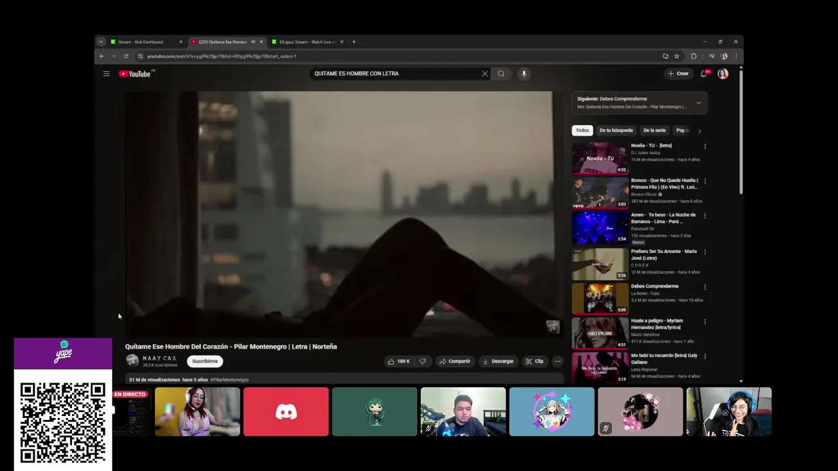Viewport: 838px width, 471px height.
Task: Show more filter chips with right arrow
Action: pyautogui.click(x=699, y=131)
